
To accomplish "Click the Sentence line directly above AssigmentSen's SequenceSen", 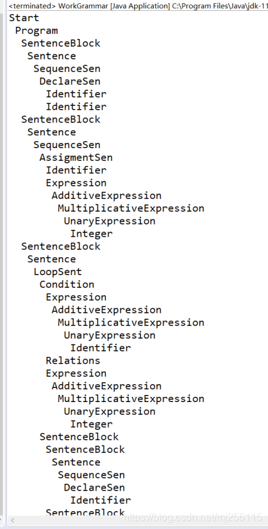I will (52, 132).
